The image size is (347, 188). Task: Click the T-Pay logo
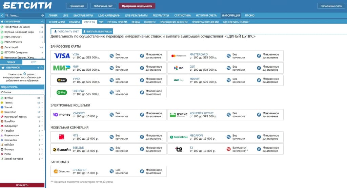pos(62,80)
